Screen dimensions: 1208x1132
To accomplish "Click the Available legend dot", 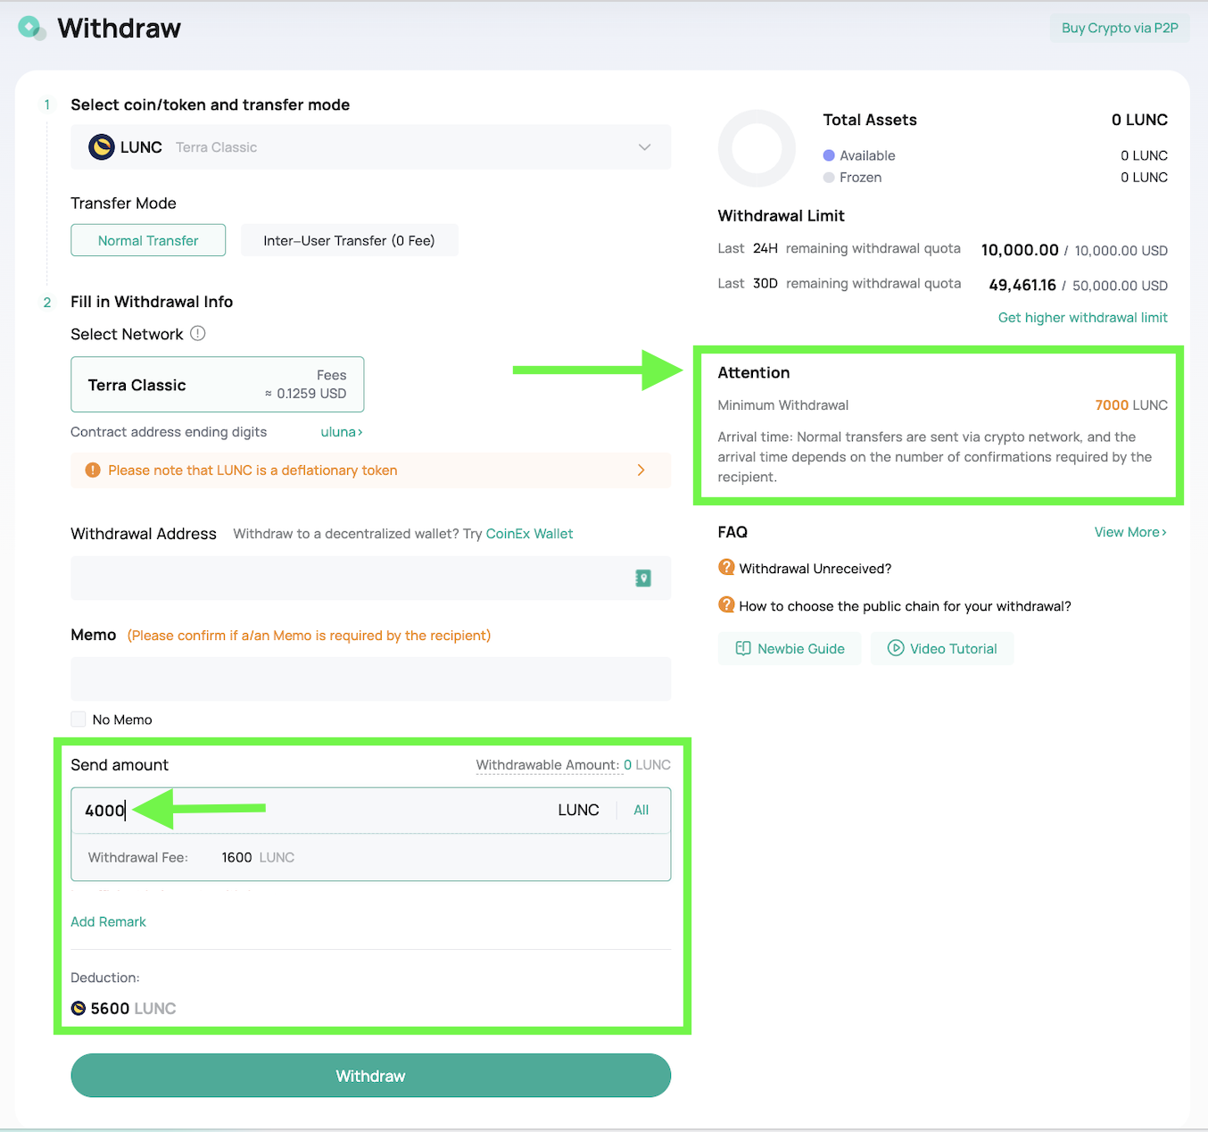I will pos(829,155).
